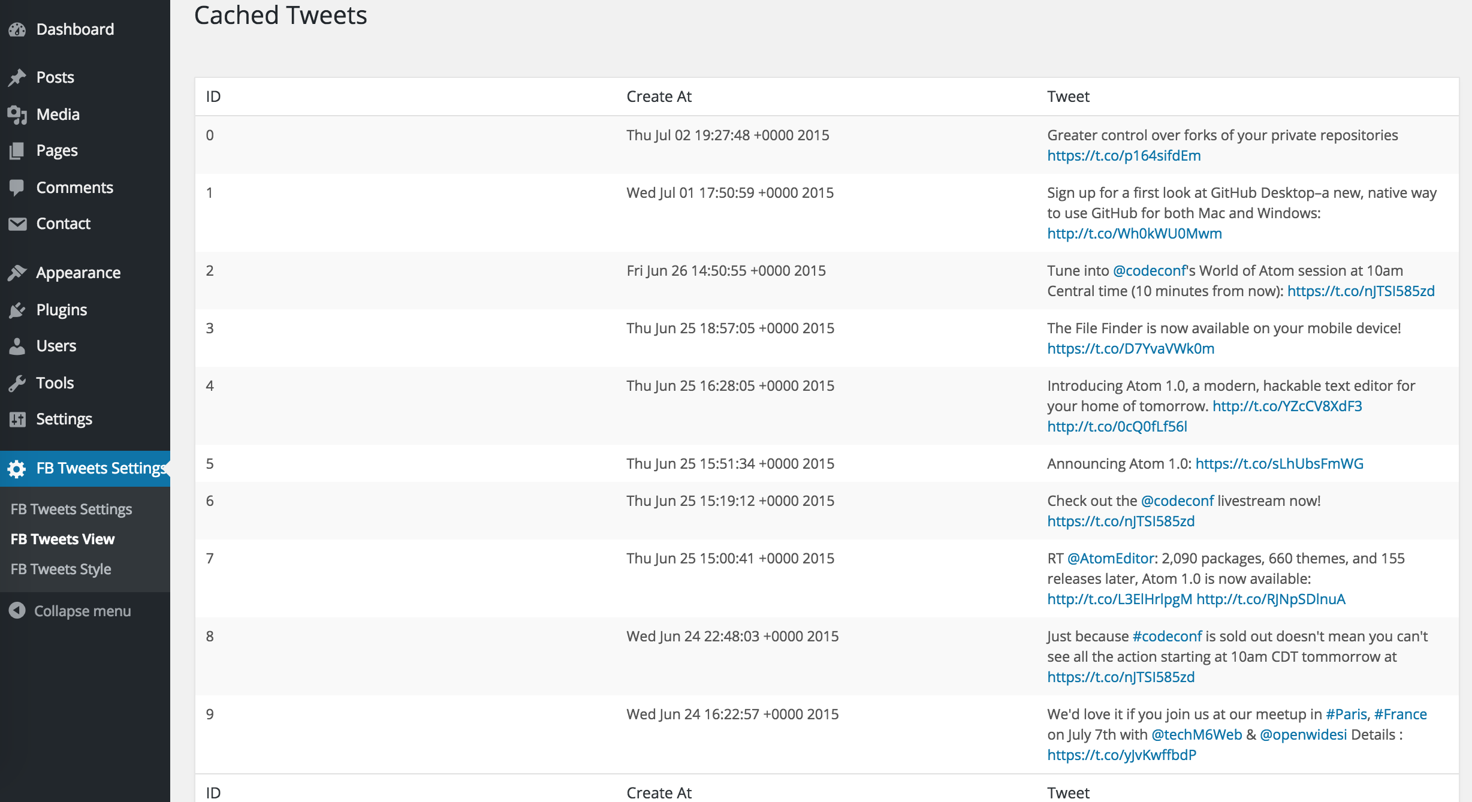The width and height of the screenshot is (1472, 802).
Task: Click the Pages document icon
Action: [x=17, y=150]
